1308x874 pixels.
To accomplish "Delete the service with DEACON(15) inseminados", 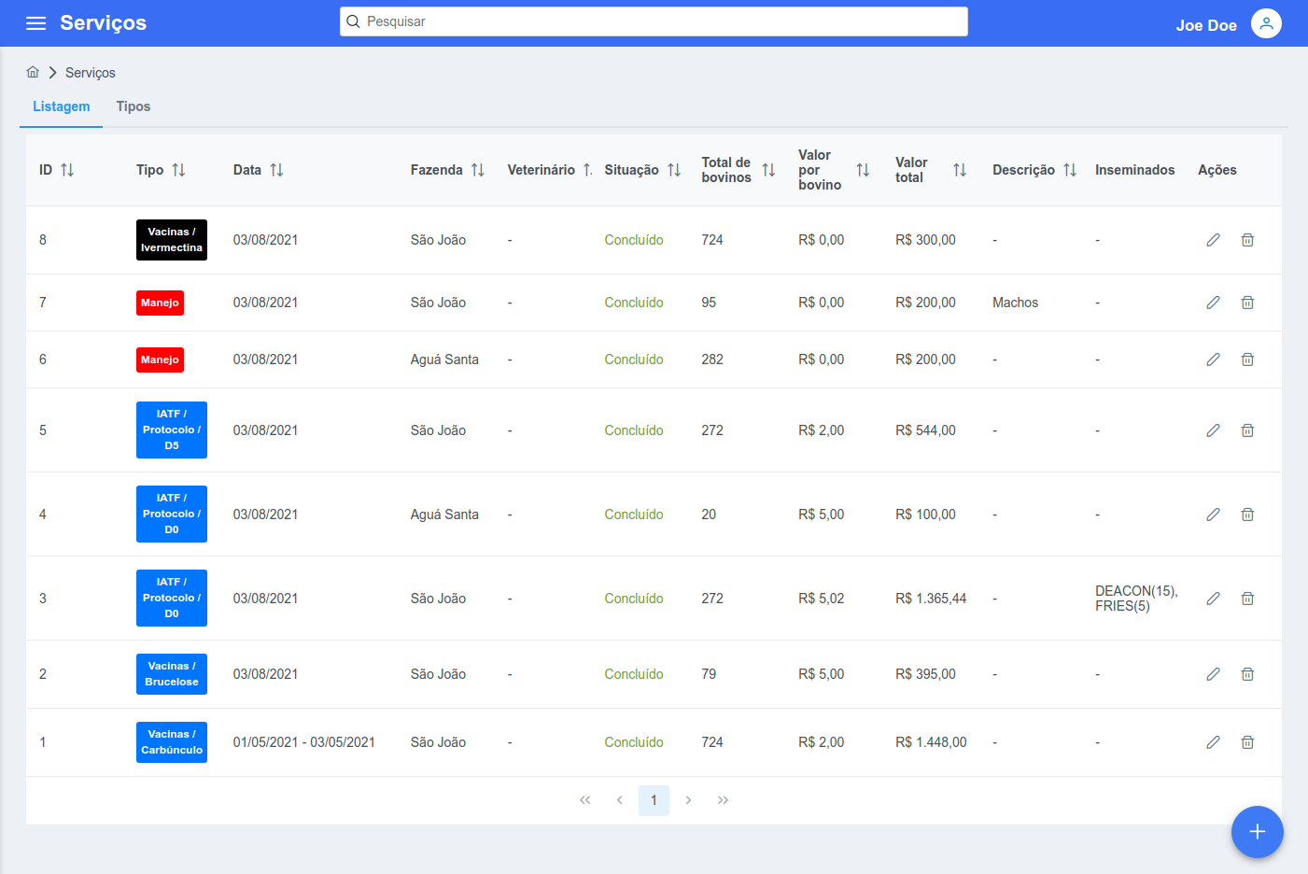I will pos(1247,599).
